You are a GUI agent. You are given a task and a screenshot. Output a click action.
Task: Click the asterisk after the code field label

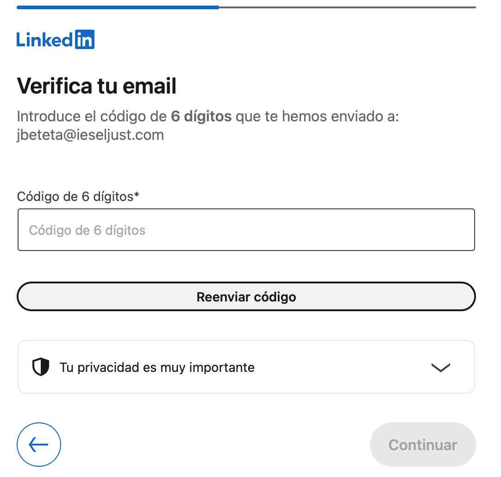pos(137,195)
